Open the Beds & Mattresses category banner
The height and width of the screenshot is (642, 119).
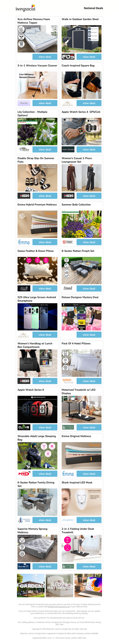[59, 585]
